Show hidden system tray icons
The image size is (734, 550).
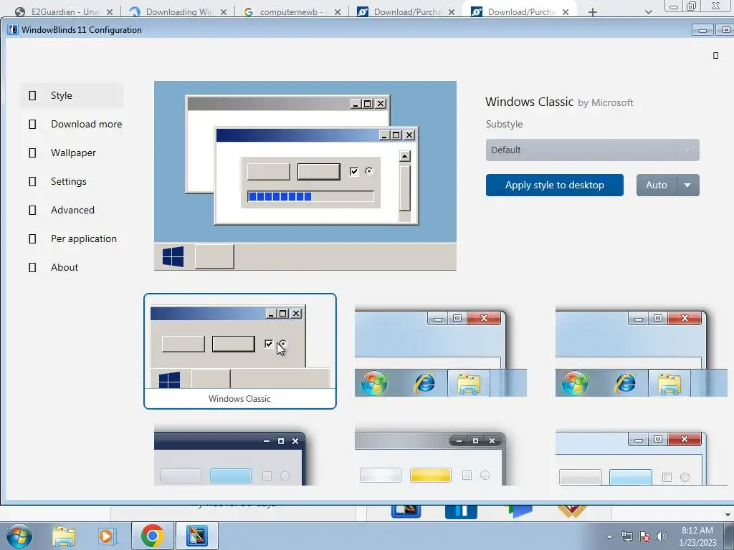click(x=609, y=536)
